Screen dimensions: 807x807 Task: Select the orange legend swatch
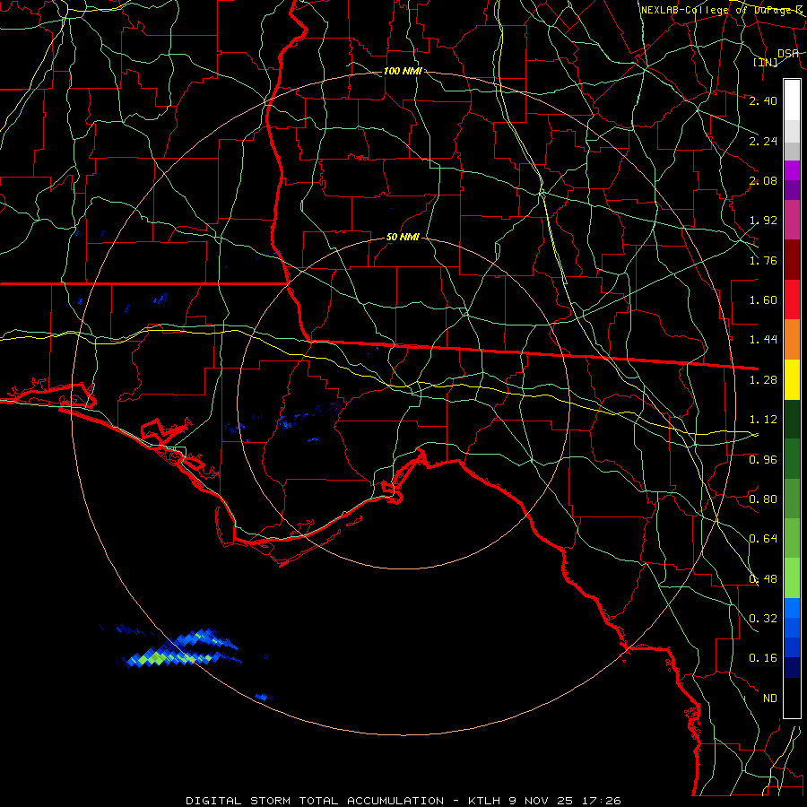(792, 340)
